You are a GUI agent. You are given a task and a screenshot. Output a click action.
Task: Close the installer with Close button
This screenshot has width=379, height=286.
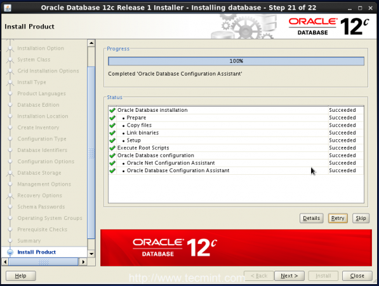(x=357, y=276)
